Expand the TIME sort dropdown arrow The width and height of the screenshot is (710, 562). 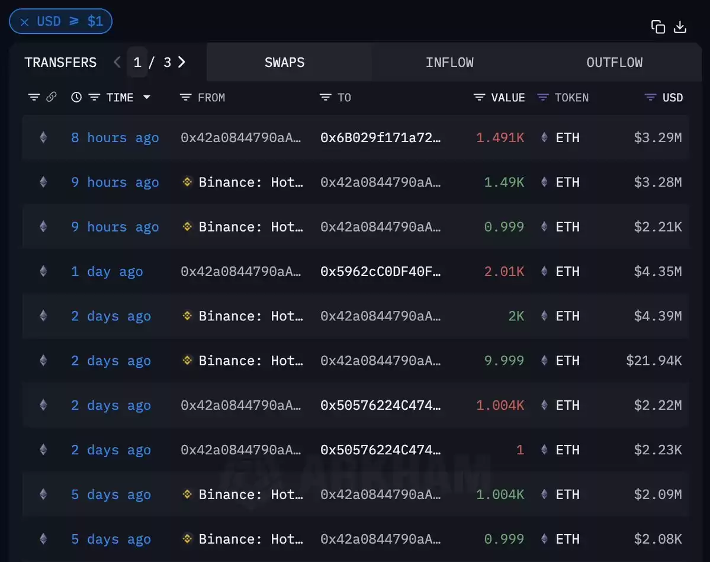point(146,97)
